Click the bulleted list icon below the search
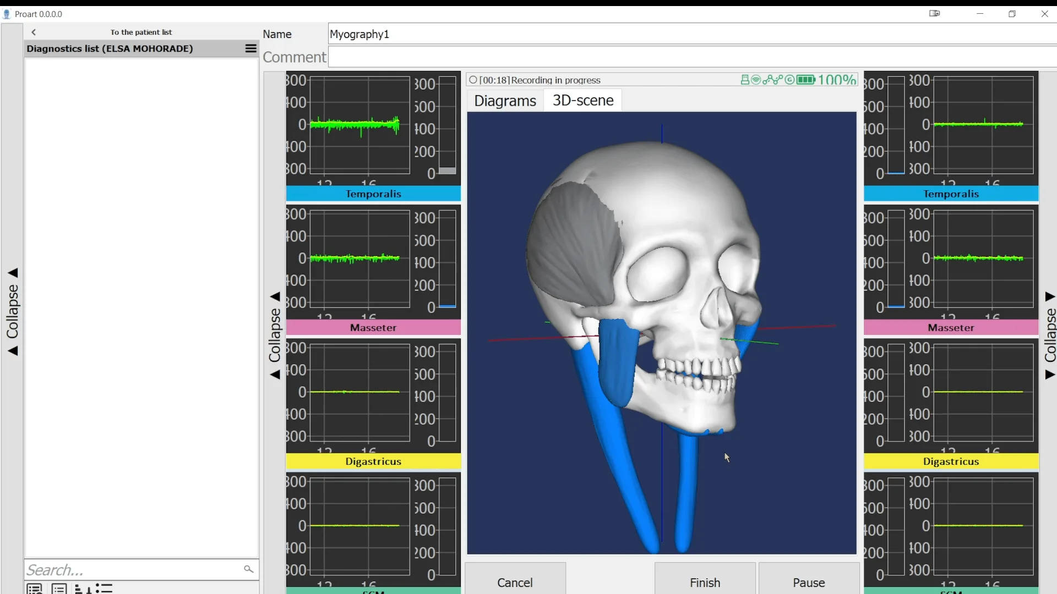 tap(104, 588)
